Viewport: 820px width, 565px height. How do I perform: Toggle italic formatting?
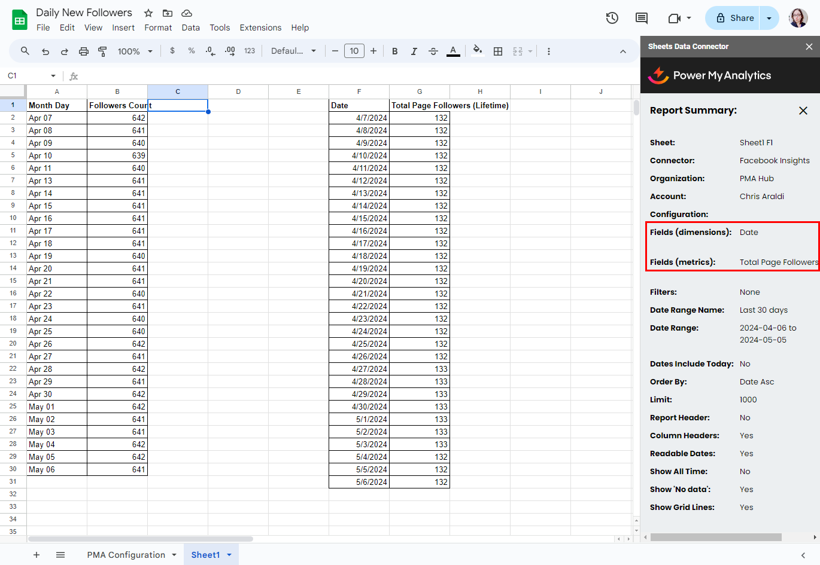(x=414, y=51)
